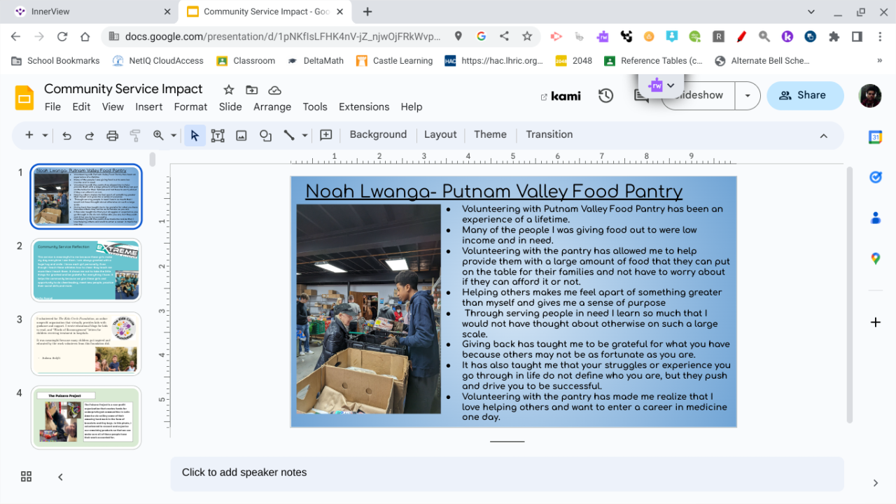Select slide 2 Community Service Reflection thumbnail
This screenshot has width=896, height=504.
[x=86, y=270]
